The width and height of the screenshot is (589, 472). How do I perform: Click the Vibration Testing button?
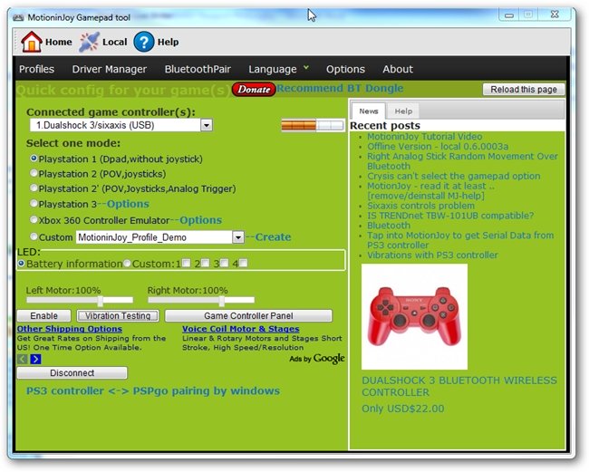click(118, 316)
